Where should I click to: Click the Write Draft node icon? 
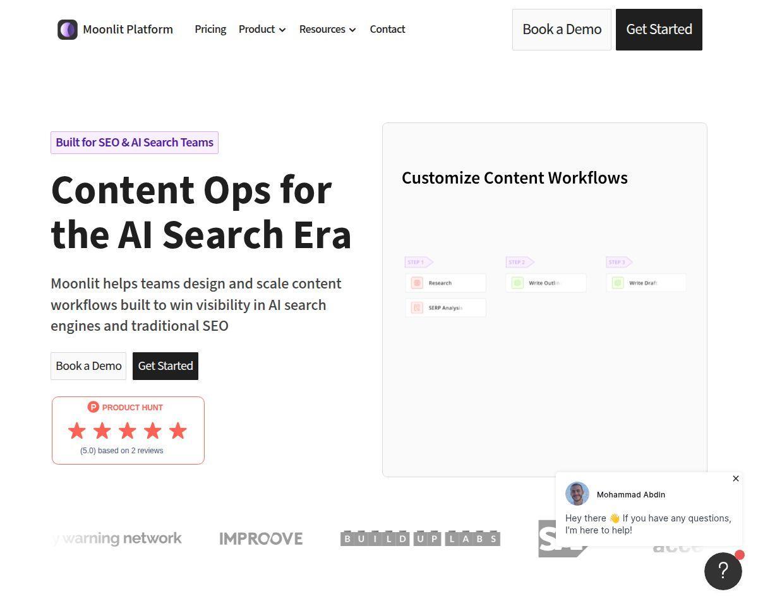[618, 283]
